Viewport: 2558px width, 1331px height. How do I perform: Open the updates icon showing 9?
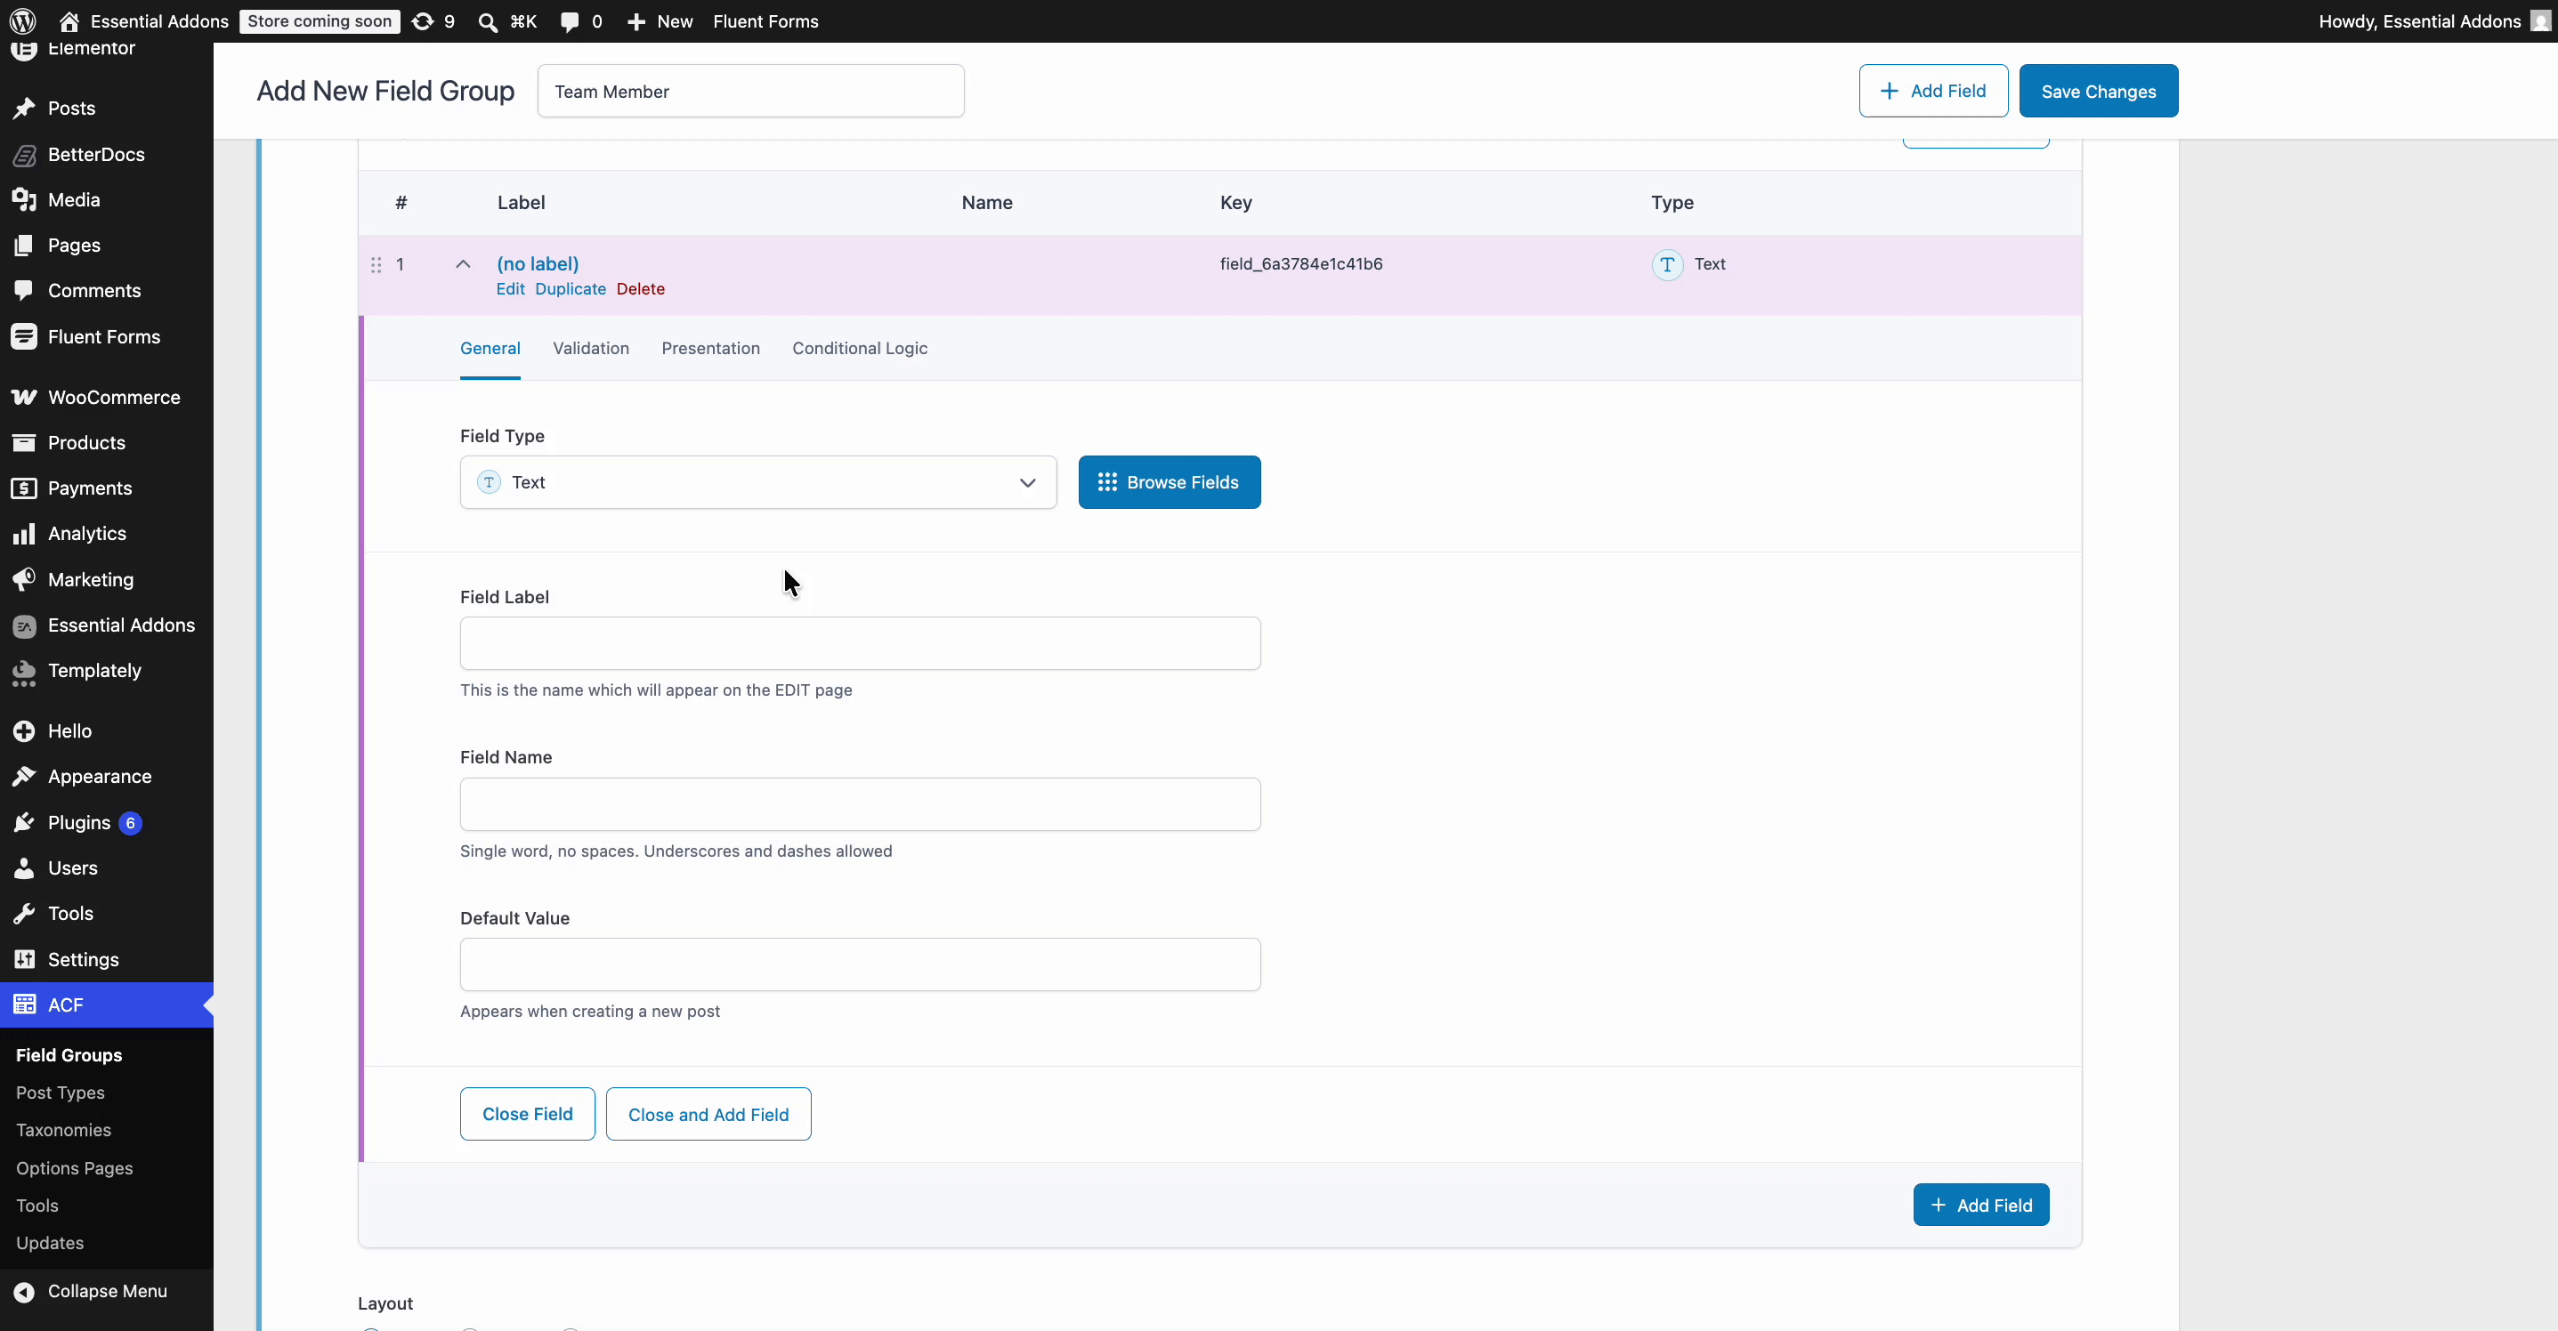[423, 20]
